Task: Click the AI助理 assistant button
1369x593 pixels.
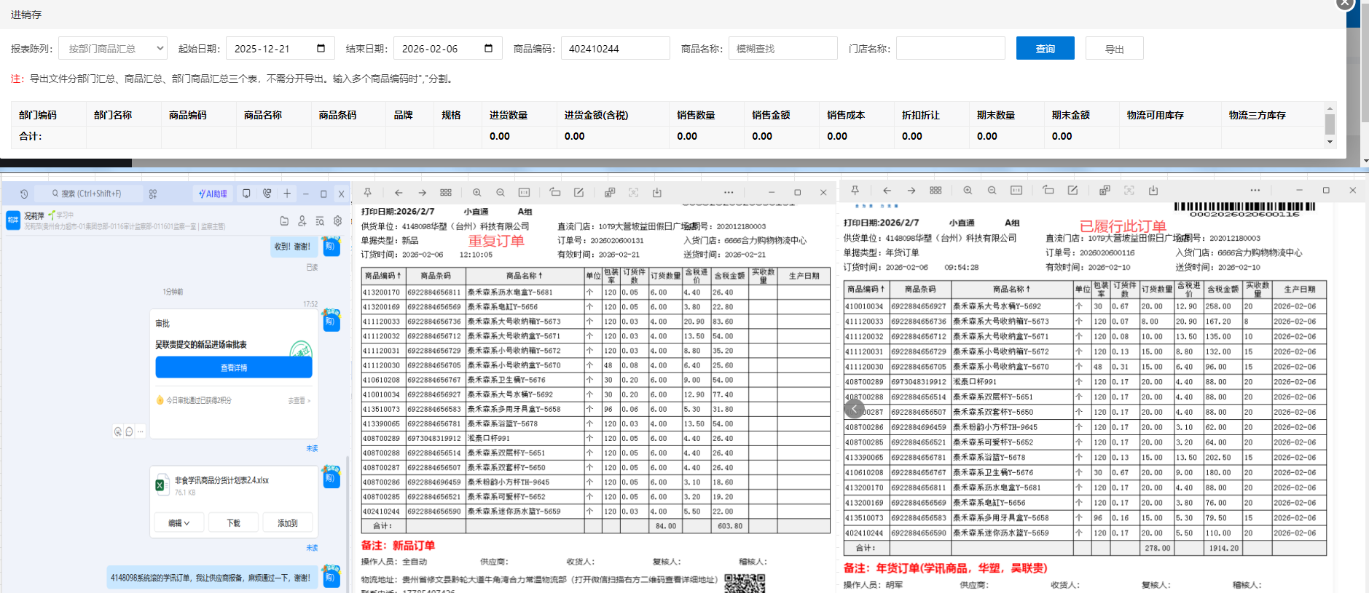Action: click(x=213, y=194)
